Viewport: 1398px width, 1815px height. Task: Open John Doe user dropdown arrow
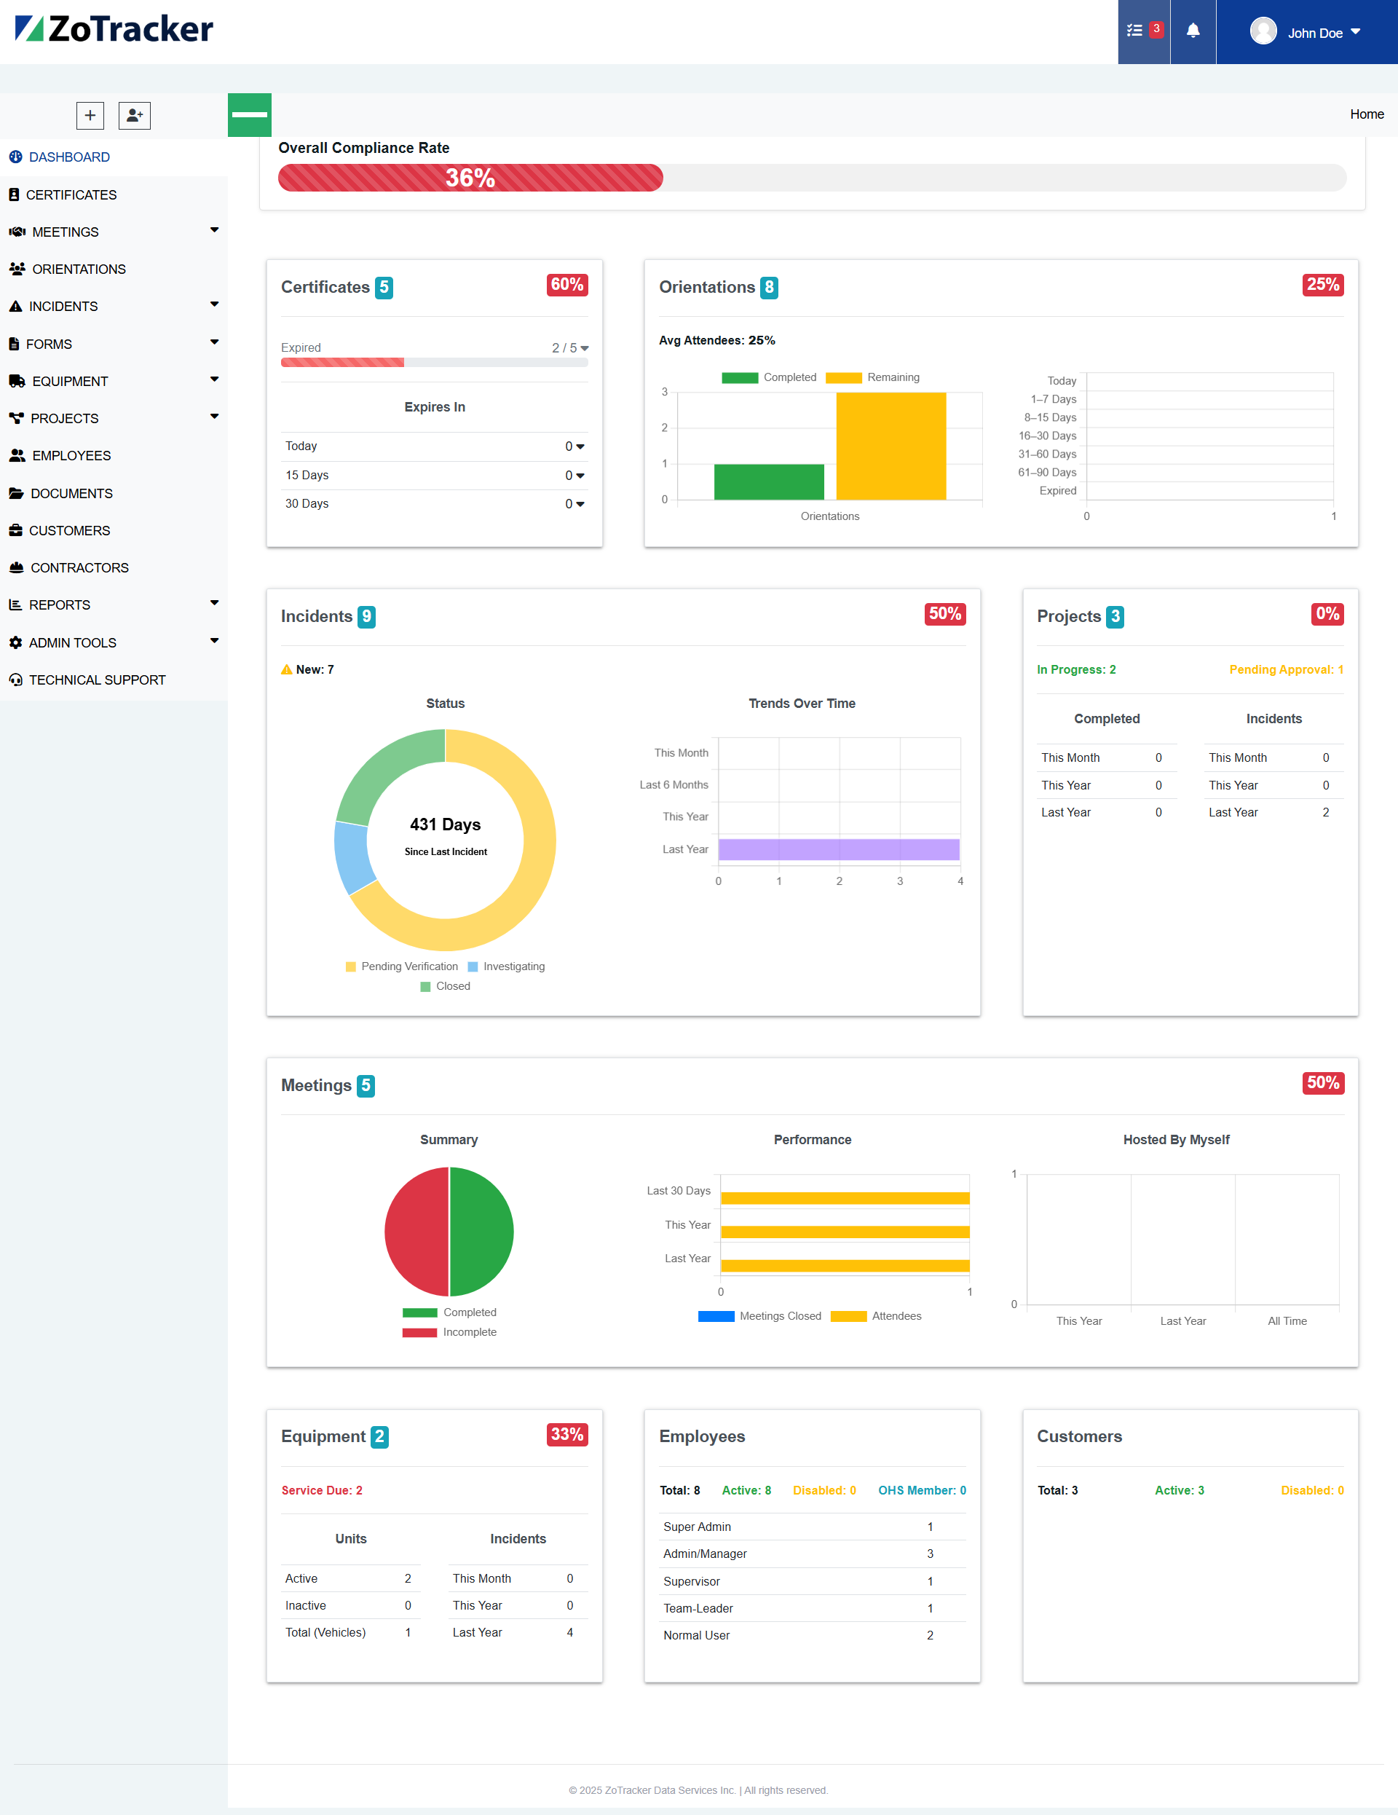click(1356, 31)
